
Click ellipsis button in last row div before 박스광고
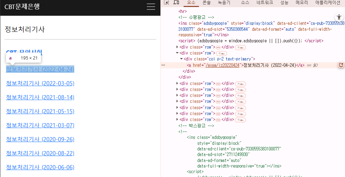click(218, 120)
